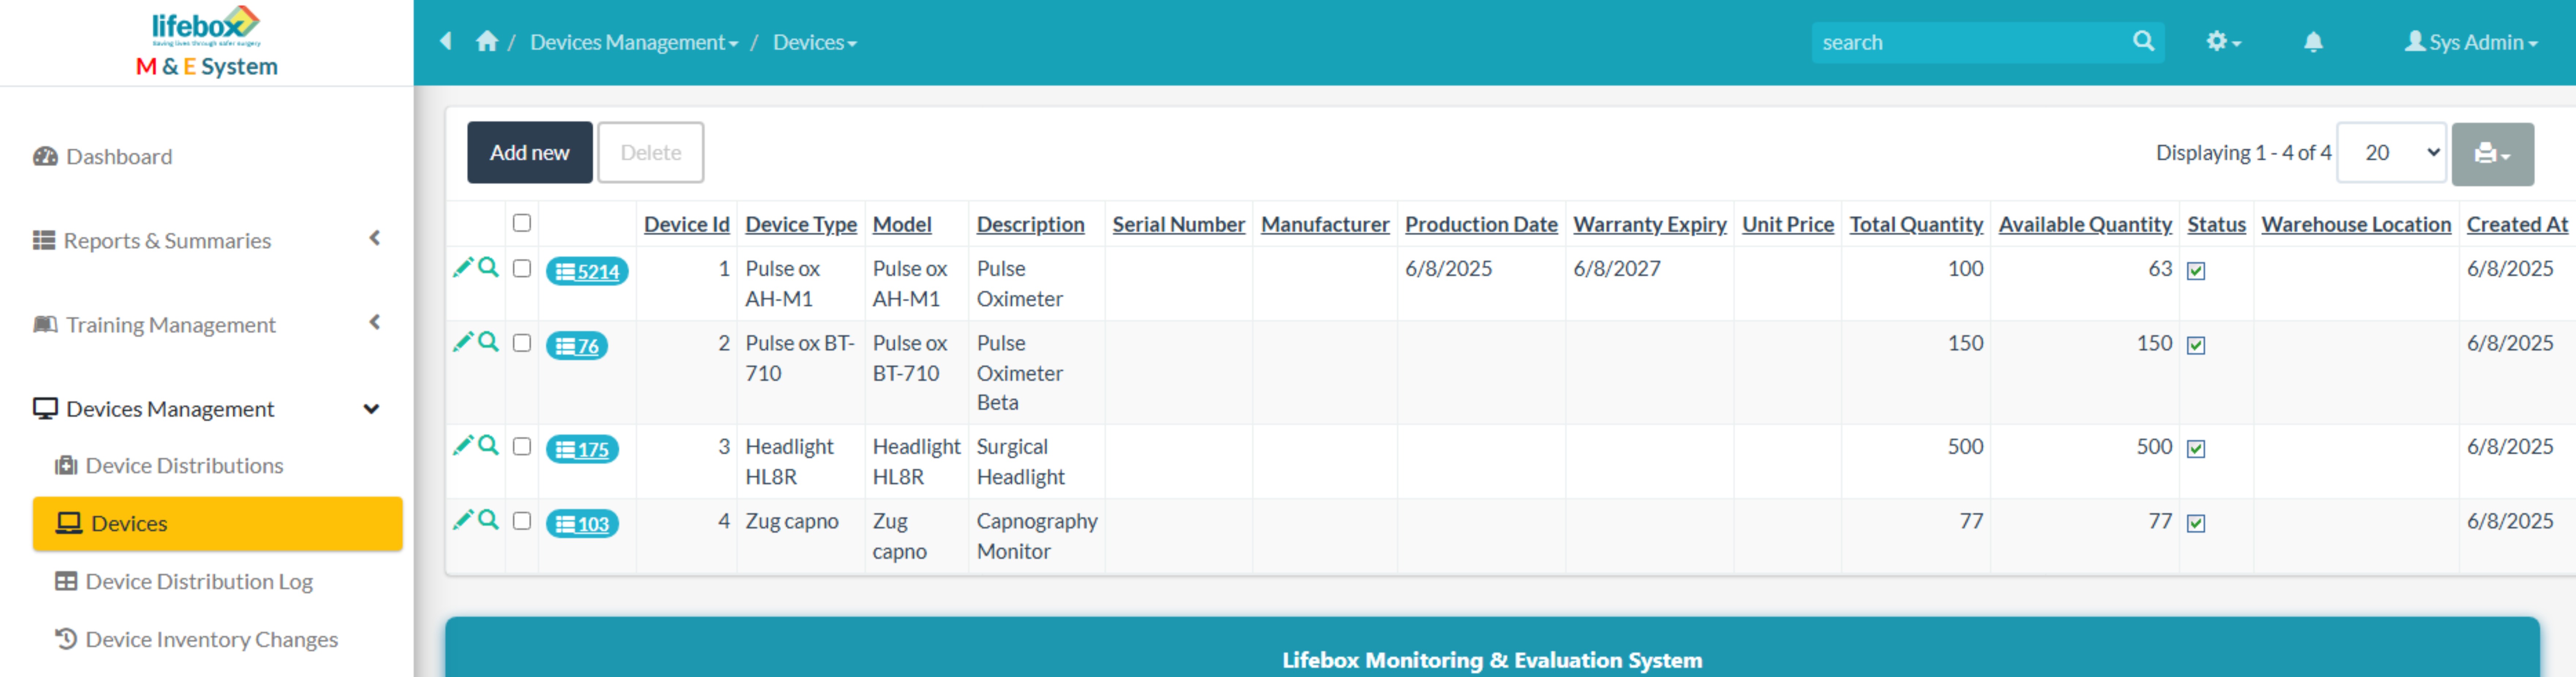The image size is (2576, 677).
Task: Click the lifebox M&E System logo
Action: click(x=207, y=42)
